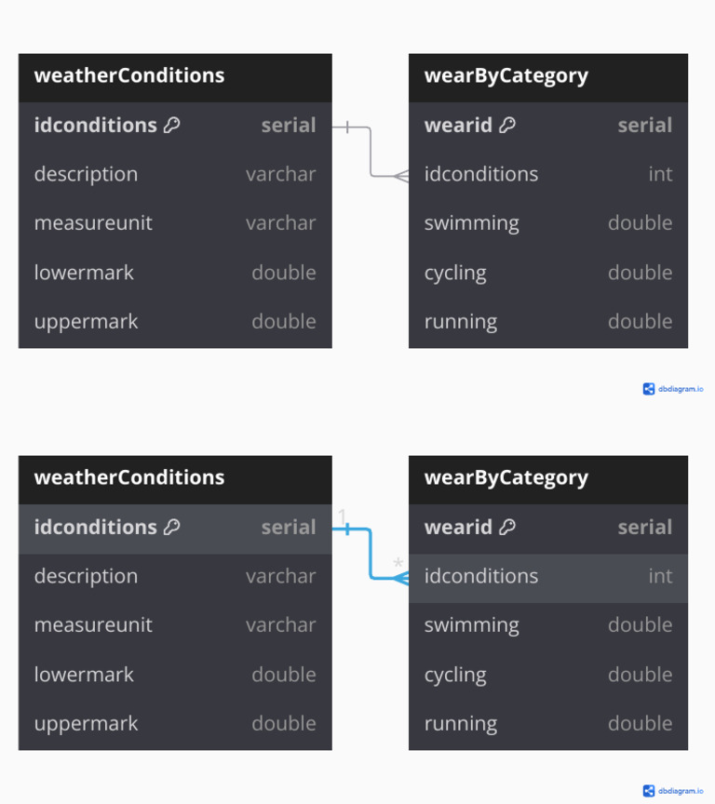The height and width of the screenshot is (804, 715).
Task: Click the key icon next to wearid in bottom diagram
Action: coord(507,527)
